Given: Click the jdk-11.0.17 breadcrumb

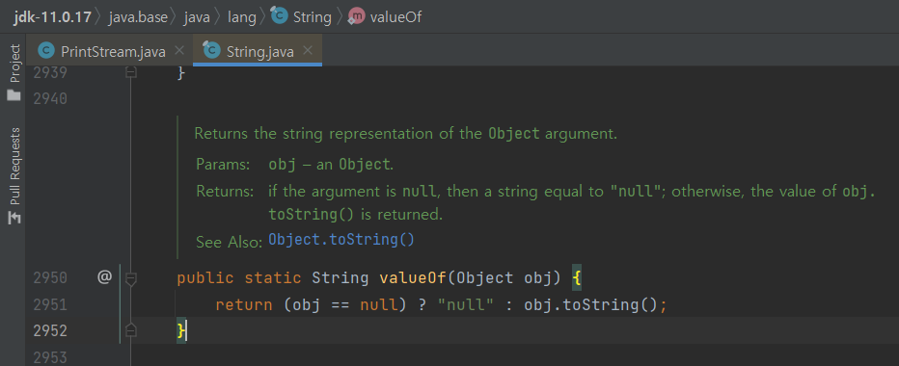Looking at the screenshot, I should point(52,17).
